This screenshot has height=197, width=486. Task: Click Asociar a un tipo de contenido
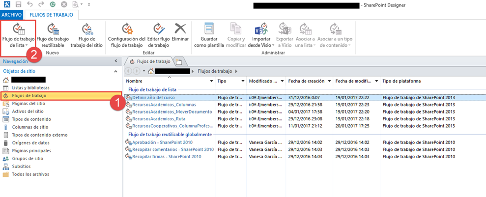pos(335,35)
